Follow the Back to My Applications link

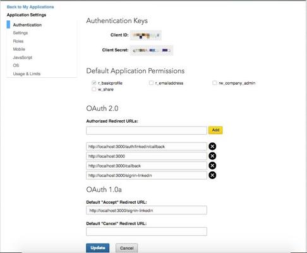[30, 7]
